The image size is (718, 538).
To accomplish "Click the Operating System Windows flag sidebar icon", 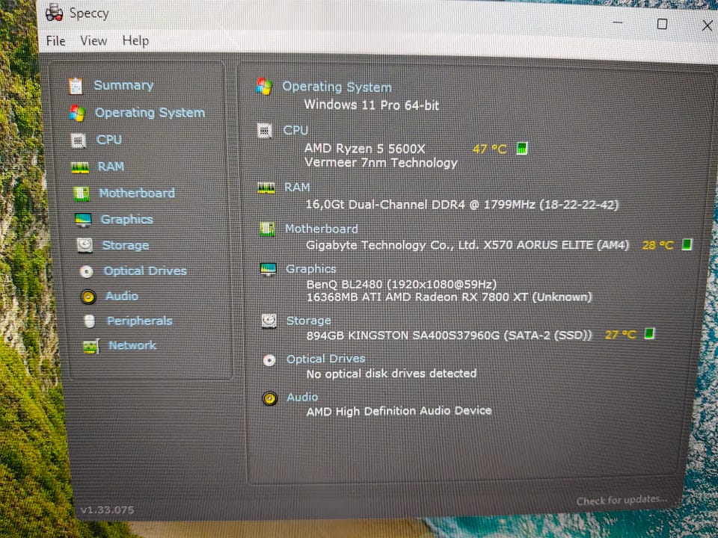I will [77, 113].
